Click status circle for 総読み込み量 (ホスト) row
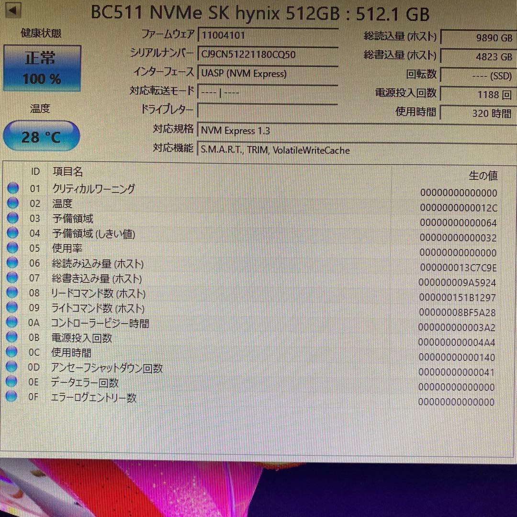This screenshot has height=517, width=517. coord(12,262)
